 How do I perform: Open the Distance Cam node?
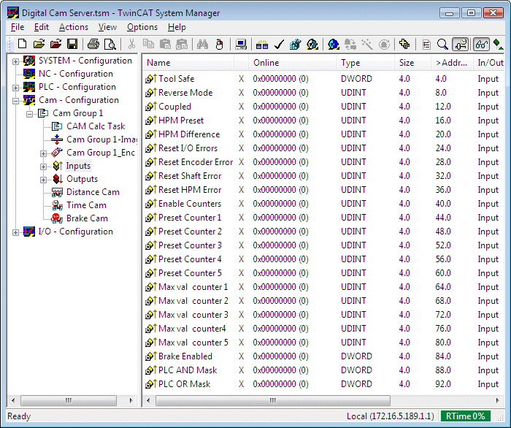click(92, 192)
